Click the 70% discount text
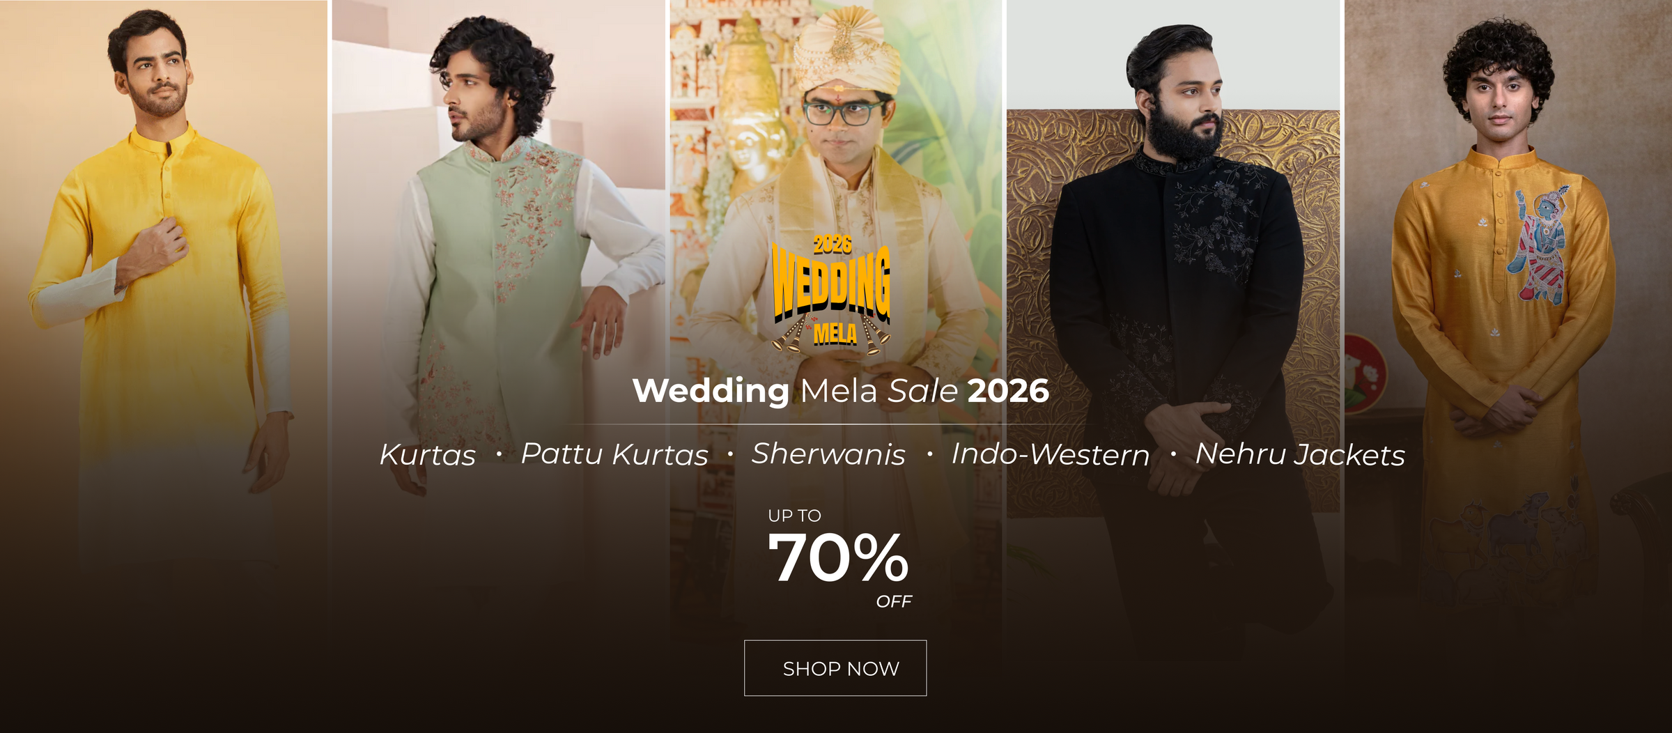This screenshot has height=733, width=1672. coord(838,557)
